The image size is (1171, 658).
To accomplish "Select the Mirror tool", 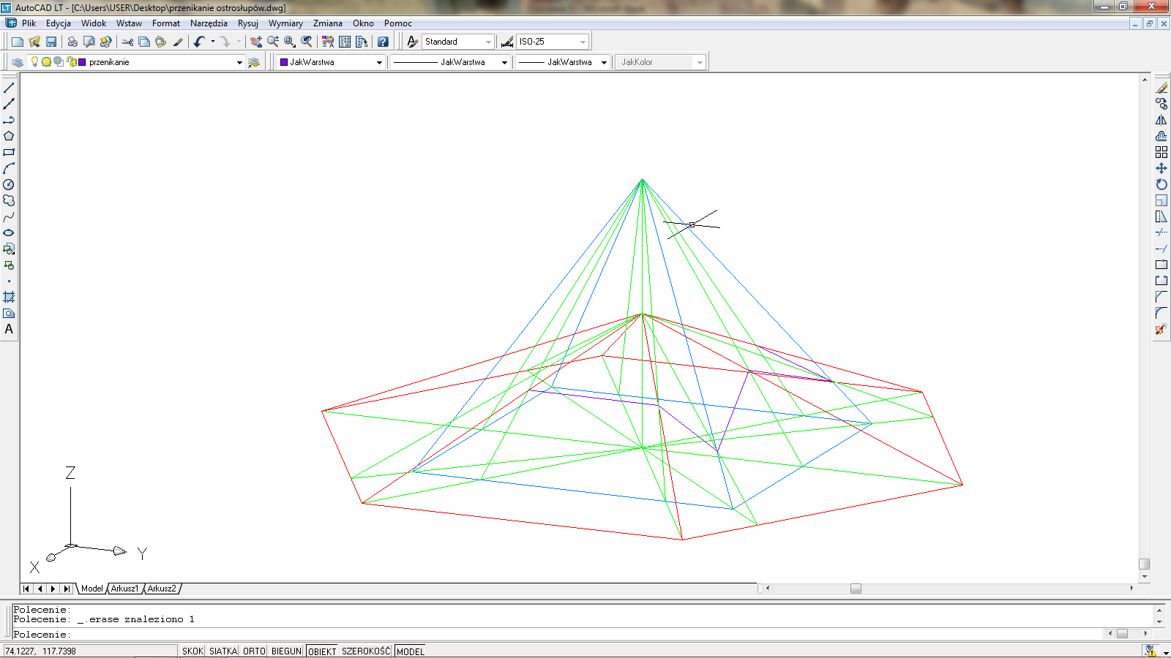I will [1161, 120].
